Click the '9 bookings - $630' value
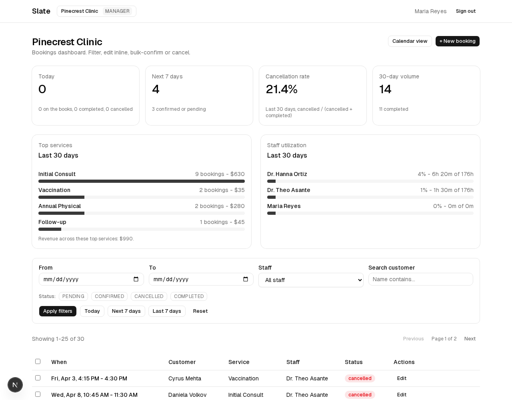 (x=220, y=174)
